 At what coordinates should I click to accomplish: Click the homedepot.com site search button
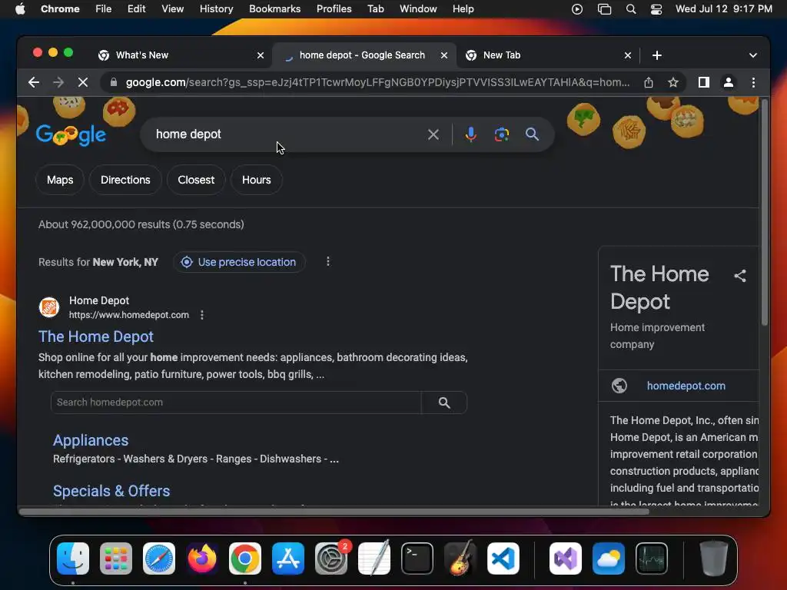(x=444, y=403)
